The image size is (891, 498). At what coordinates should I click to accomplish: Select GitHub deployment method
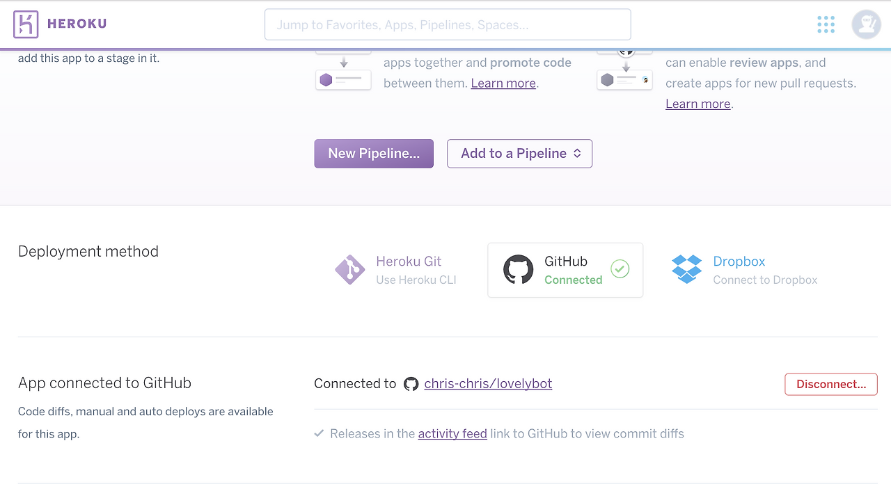(x=565, y=270)
